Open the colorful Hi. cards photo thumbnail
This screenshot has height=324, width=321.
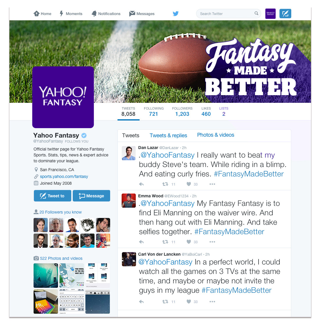46,302
